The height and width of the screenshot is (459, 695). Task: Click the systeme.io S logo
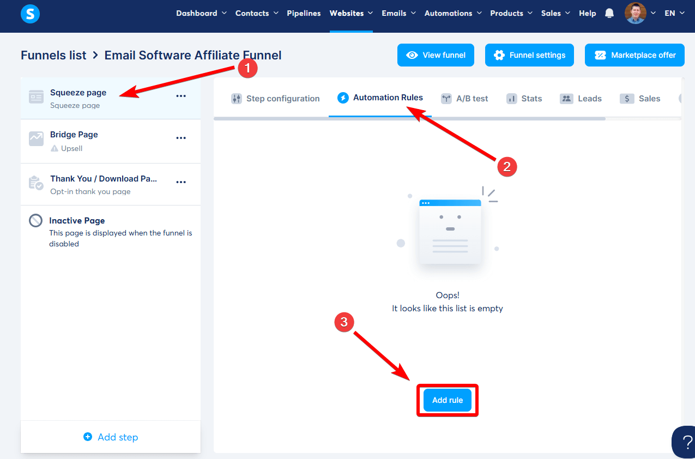tap(31, 14)
